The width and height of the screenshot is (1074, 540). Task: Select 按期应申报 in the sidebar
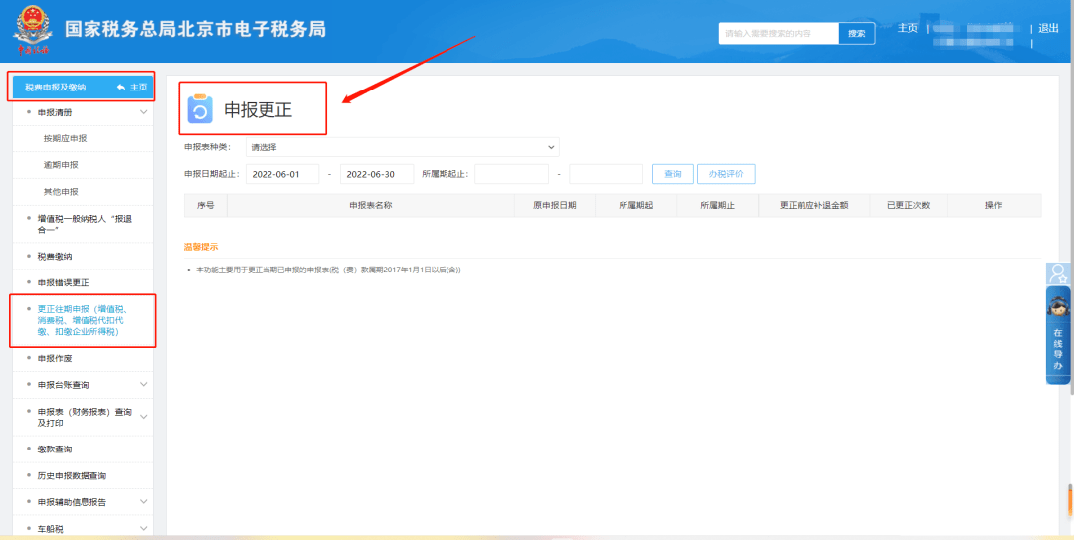coord(65,138)
